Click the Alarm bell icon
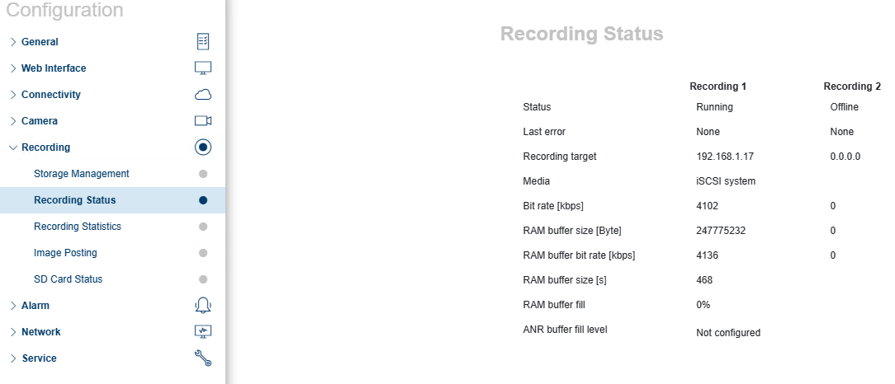The height and width of the screenshot is (384, 895). (x=203, y=306)
